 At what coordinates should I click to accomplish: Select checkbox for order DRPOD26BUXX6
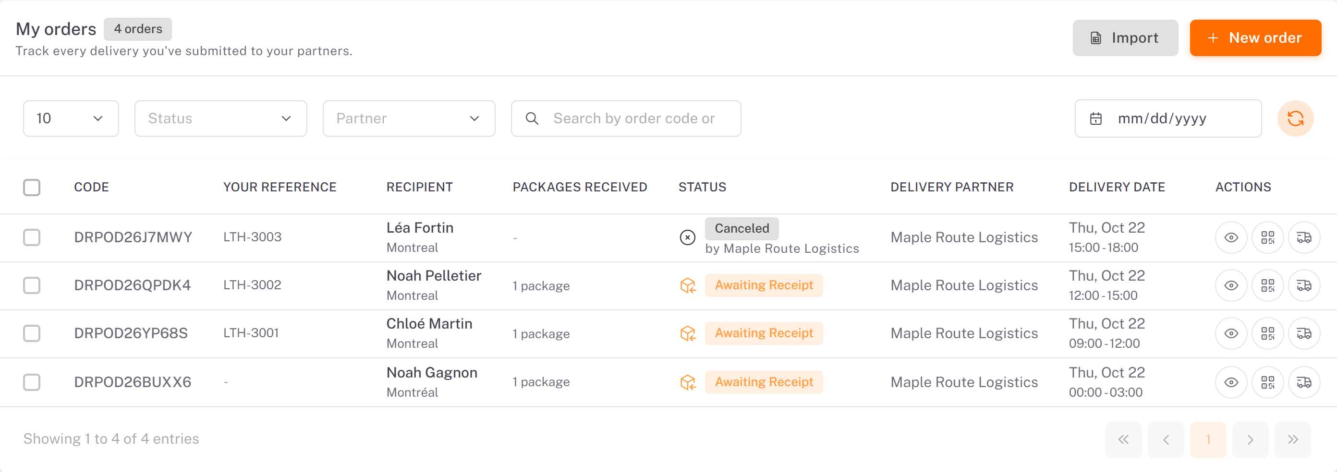pos(32,382)
